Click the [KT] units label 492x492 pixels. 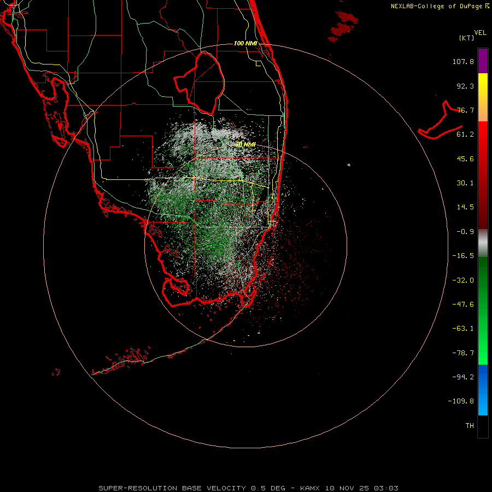coord(467,38)
